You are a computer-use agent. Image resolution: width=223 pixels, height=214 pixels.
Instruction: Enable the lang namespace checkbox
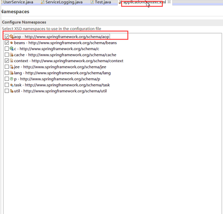[7, 73]
